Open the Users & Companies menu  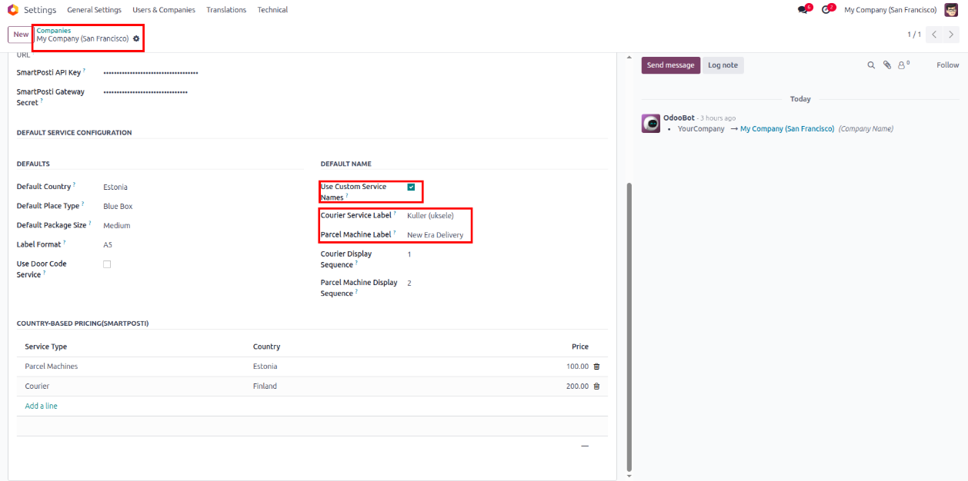point(164,10)
